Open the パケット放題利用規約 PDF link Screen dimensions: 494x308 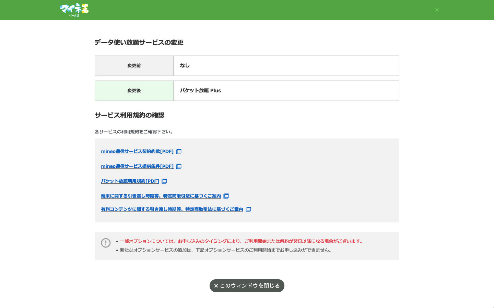point(130,181)
